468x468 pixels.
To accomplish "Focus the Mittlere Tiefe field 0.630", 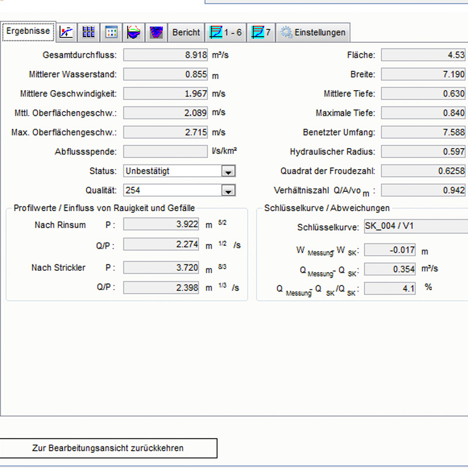I will pos(423,94).
